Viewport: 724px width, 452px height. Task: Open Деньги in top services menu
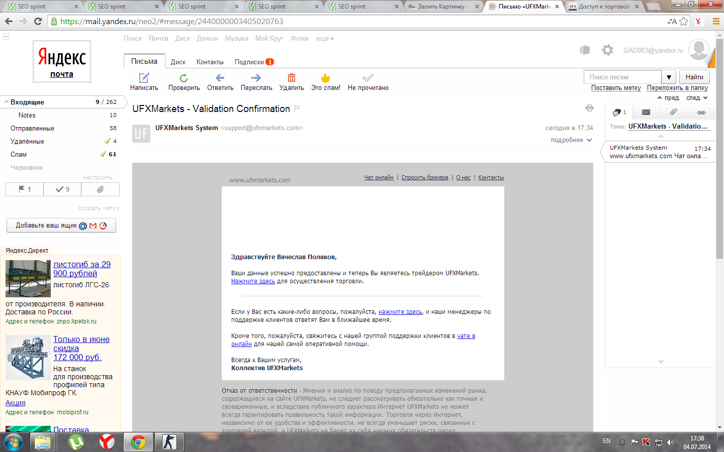(x=208, y=39)
